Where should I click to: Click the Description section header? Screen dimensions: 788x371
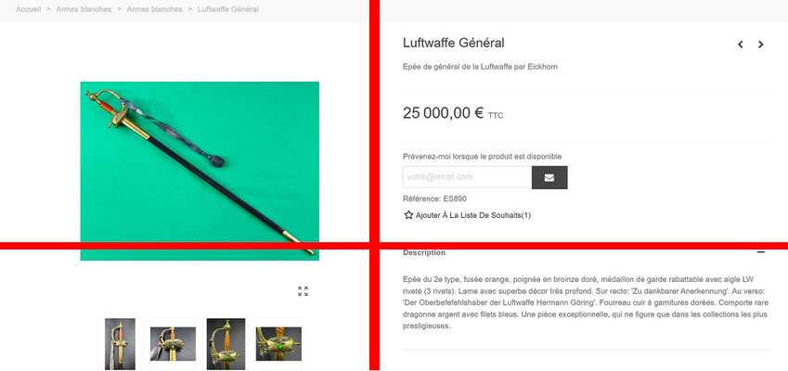pyautogui.click(x=424, y=252)
